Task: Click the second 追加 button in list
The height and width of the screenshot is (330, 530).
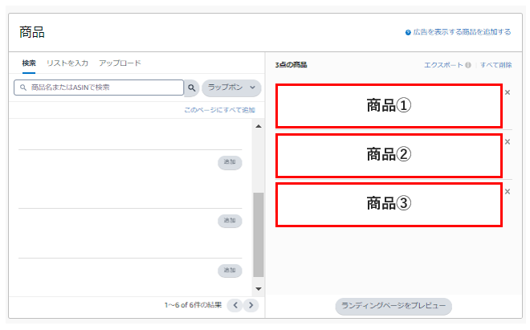Action: point(230,221)
